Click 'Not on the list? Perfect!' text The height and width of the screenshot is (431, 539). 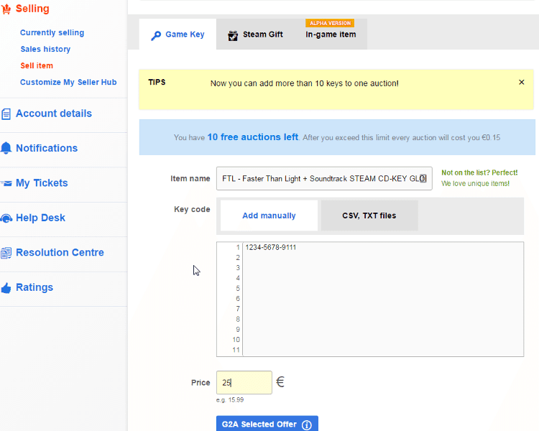(479, 172)
